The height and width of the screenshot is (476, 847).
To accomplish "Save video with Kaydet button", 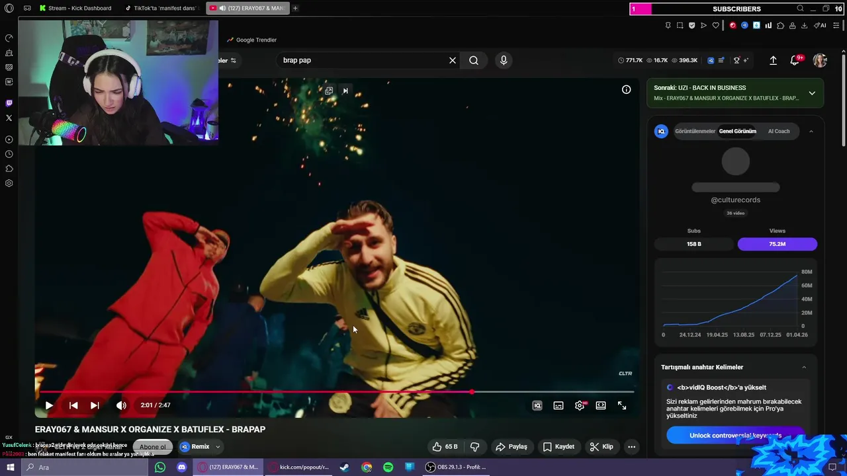I will point(558,447).
